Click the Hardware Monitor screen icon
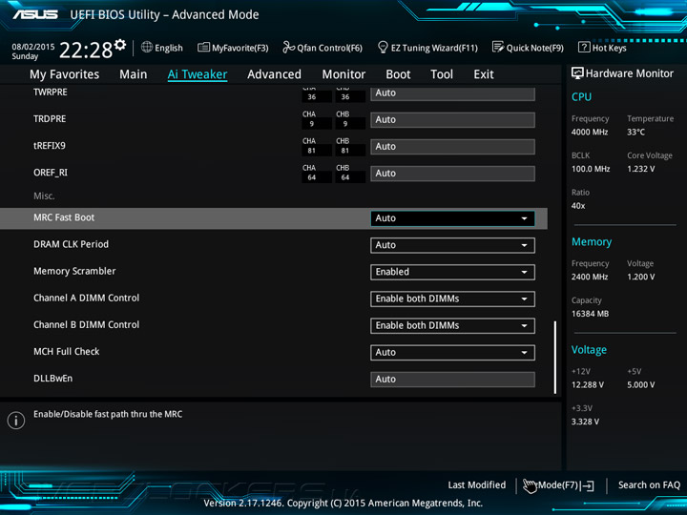Image resolution: width=687 pixels, height=515 pixels. [577, 73]
